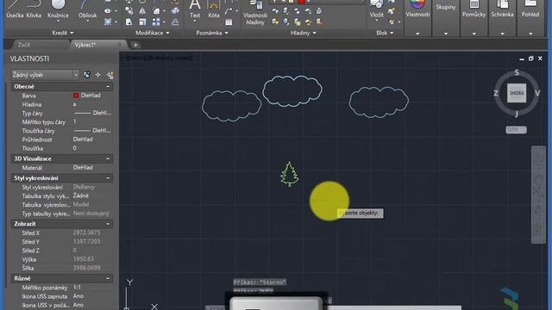
Task: Open Vlastnosti hladiny layer properties
Action: (255, 13)
